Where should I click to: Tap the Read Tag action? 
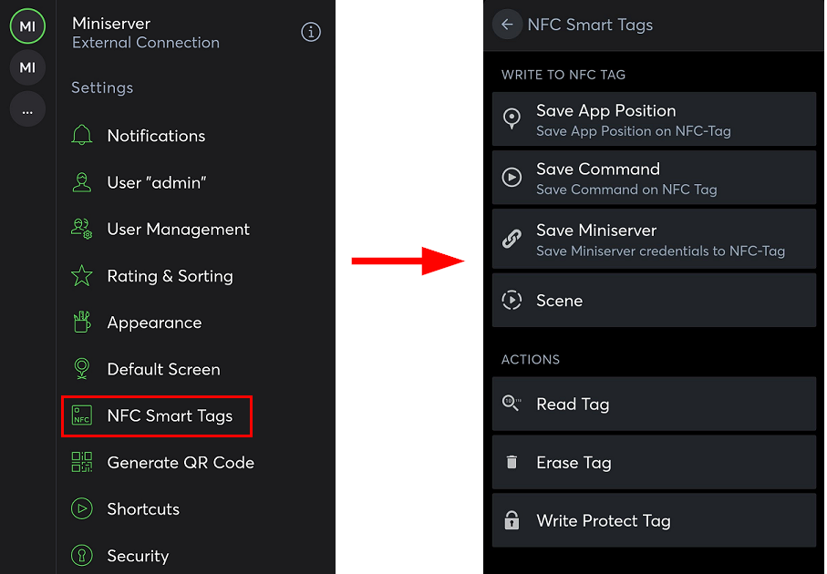(654, 405)
